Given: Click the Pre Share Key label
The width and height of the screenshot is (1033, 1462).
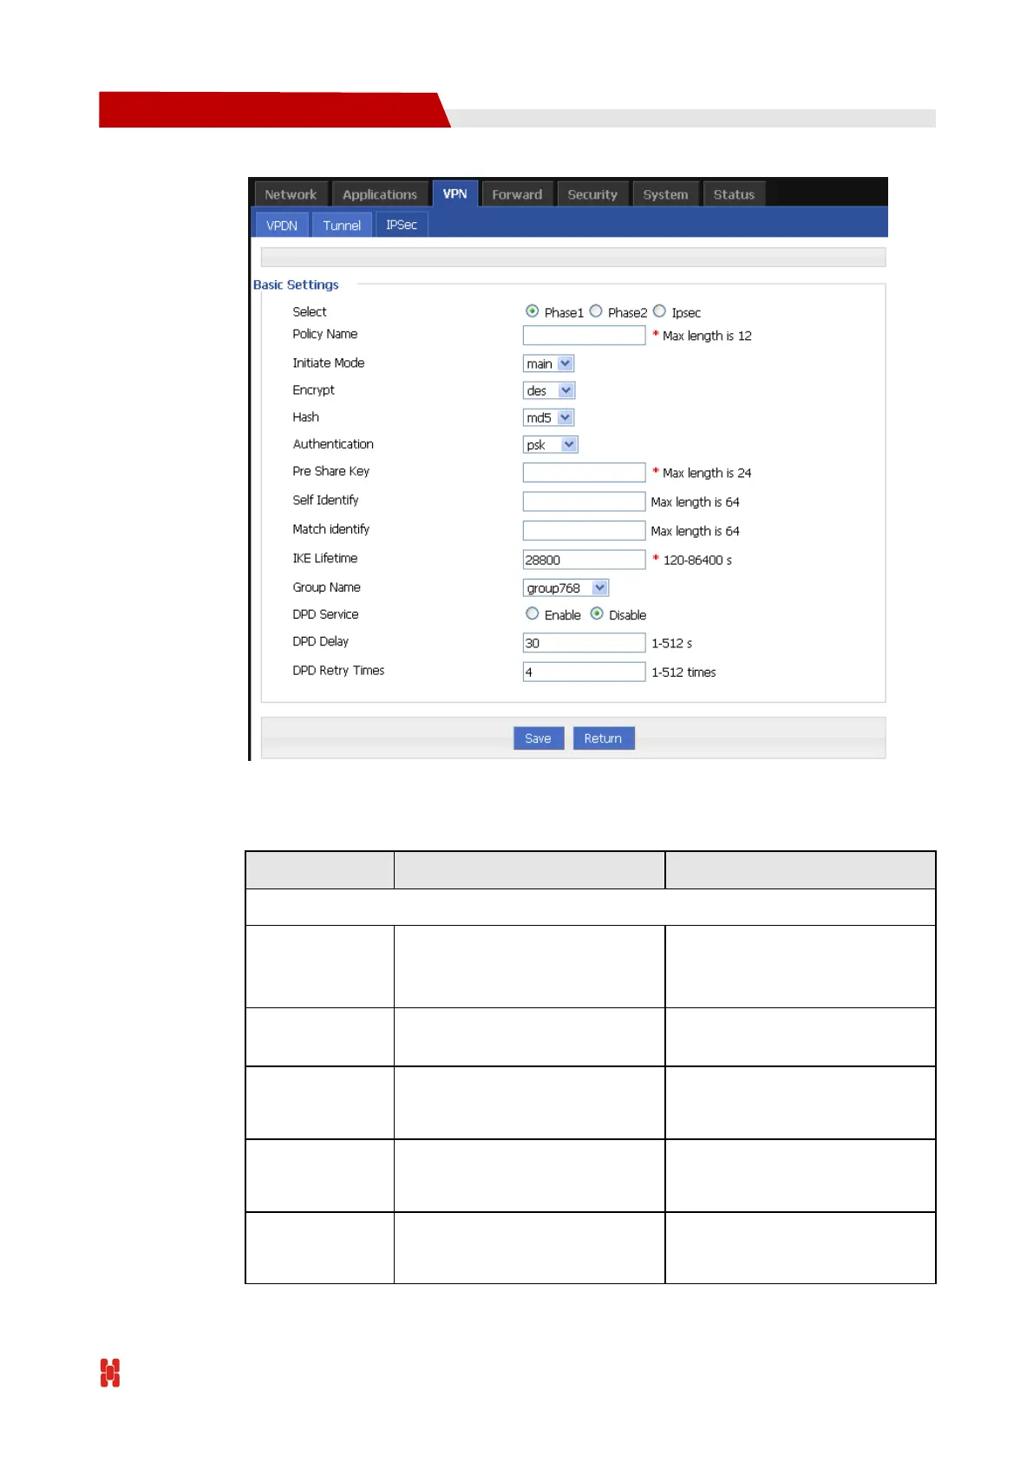Looking at the screenshot, I should tap(330, 471).
